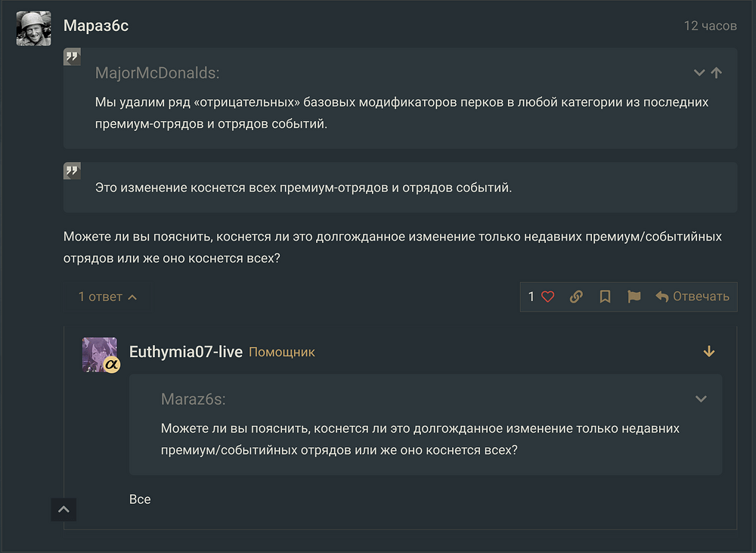The image size is (756, 553).
Task: Expand the MajorMcDonalds quote chevron
Action: click(699, 73)
